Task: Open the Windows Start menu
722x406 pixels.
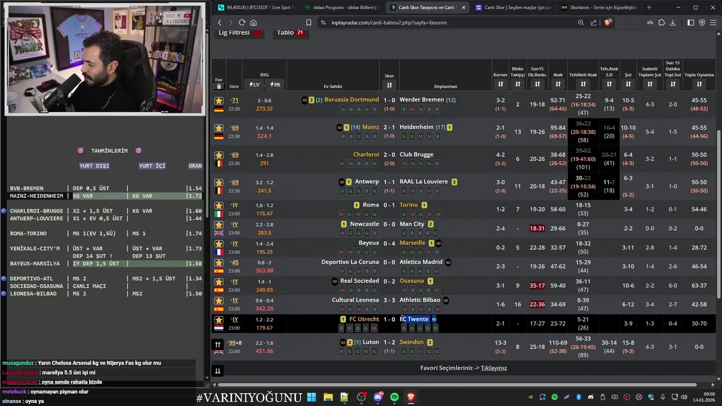Action: 311,397
